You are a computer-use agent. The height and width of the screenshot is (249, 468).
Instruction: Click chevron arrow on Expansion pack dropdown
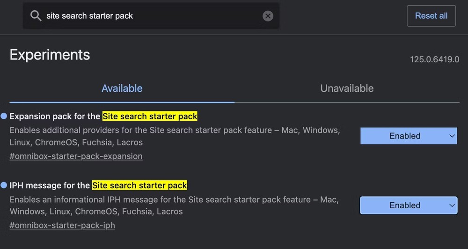[x=452, y=136]
